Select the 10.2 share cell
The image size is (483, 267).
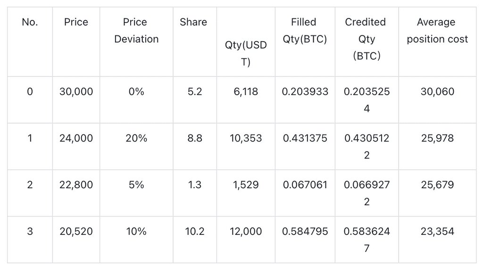[194, 232]
